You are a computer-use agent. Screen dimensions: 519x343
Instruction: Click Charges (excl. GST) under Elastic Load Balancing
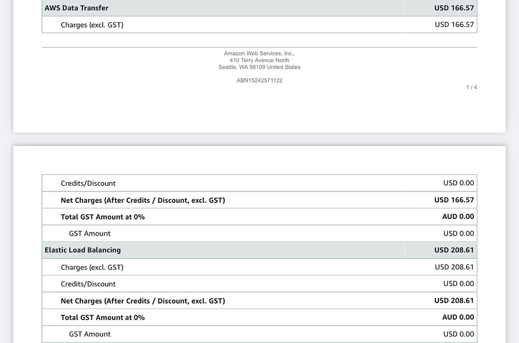[x=92, y=267]
